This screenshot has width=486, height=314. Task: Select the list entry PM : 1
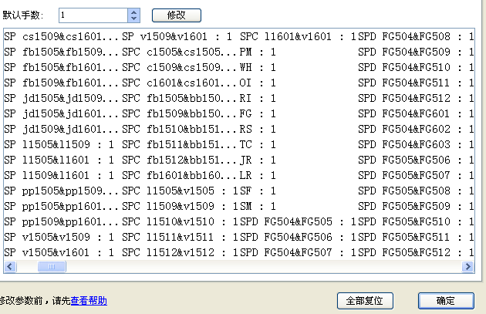pyautogui.click(x=258, y=52)
